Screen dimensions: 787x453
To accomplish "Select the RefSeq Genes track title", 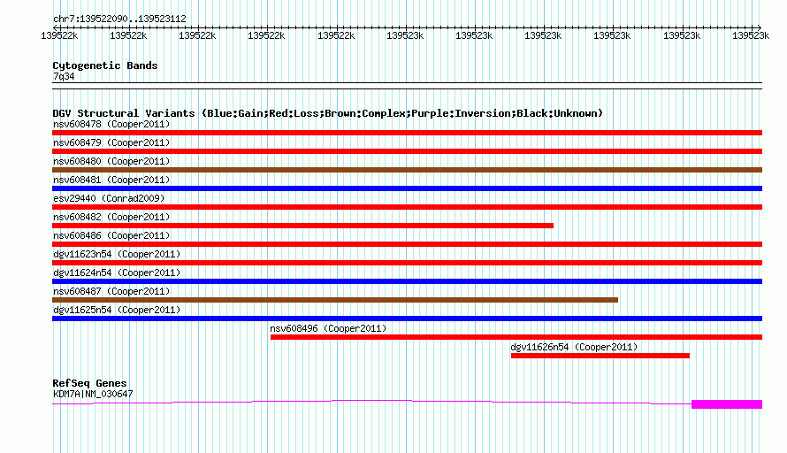I will pyautogui.click(x=89, y=383).
